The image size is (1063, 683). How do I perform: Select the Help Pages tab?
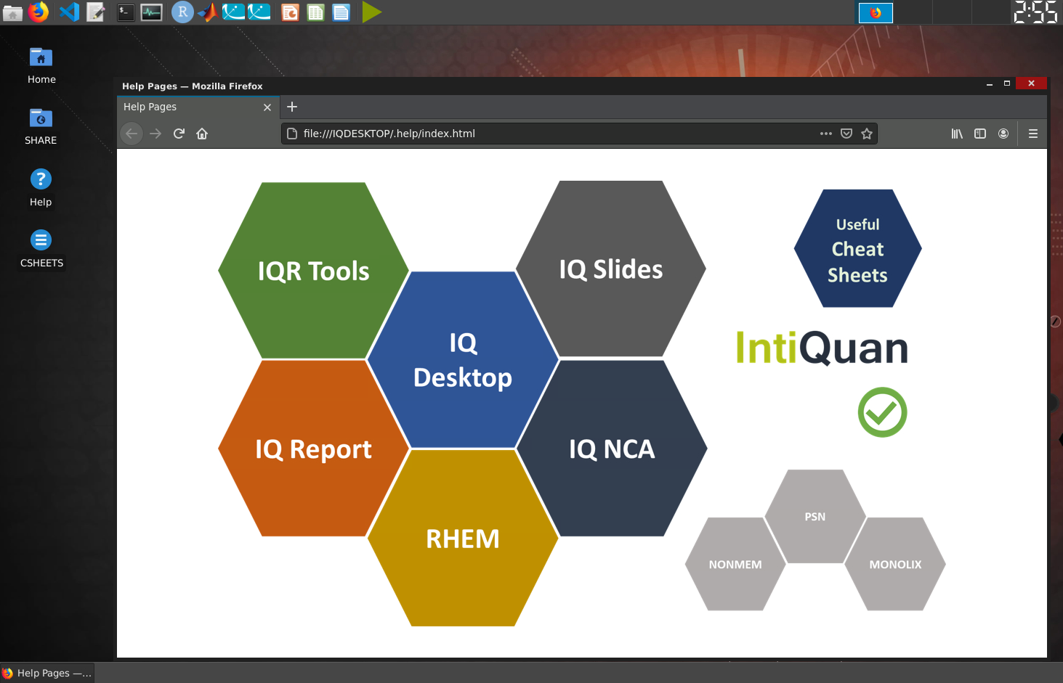point(198,107)
